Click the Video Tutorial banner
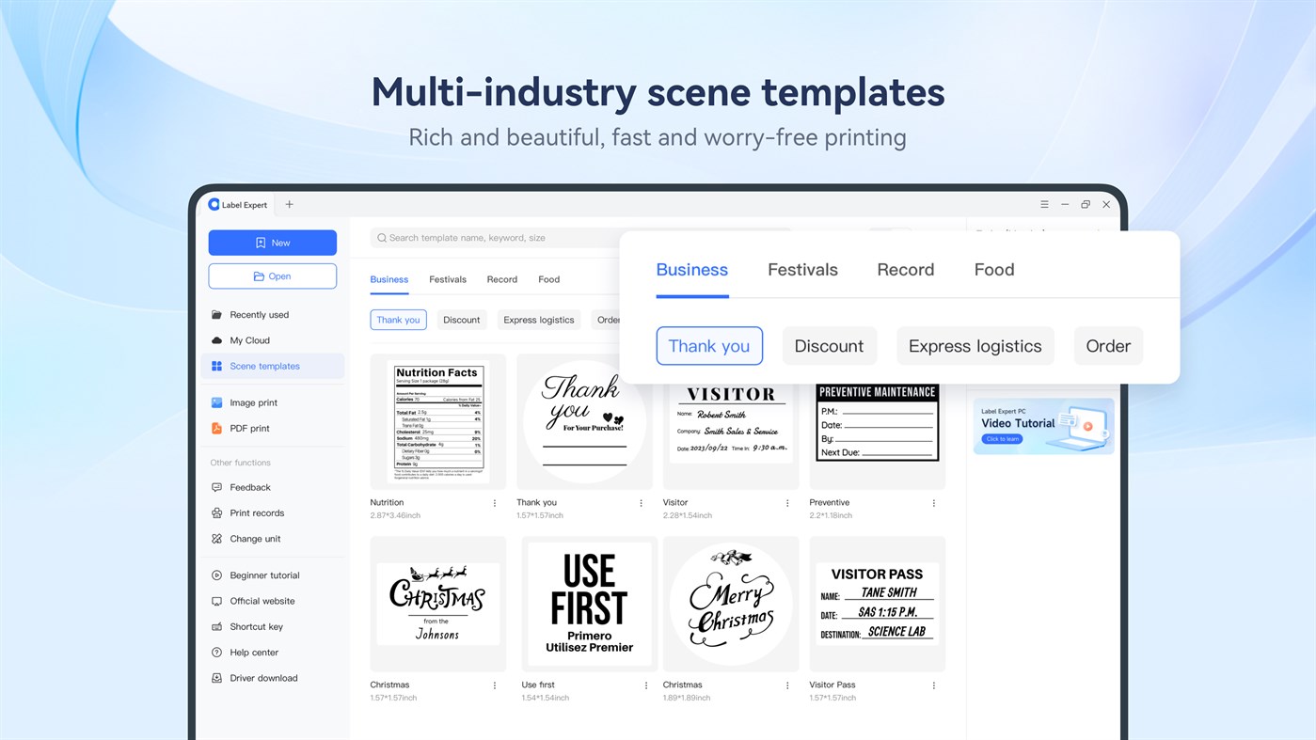Image resolution: width=1316 pixels, height=740 pixels. pos(1044,426)
